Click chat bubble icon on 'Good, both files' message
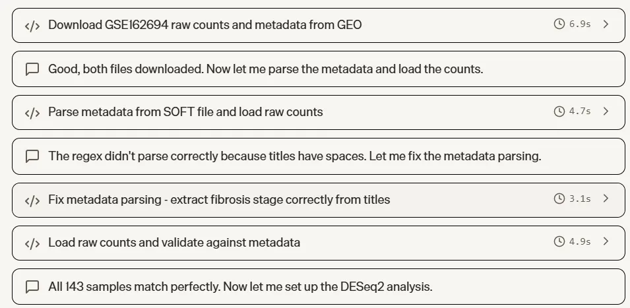Image resolution: width=630 pixels, height=308 pixels. pyautogui.click(x=32, y=69)
